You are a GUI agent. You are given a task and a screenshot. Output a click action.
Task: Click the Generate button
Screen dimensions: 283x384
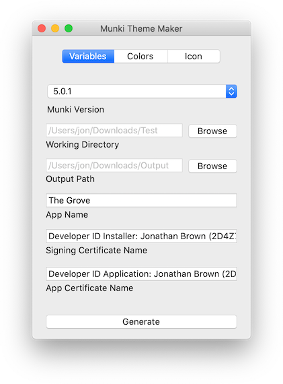pos(141,321)
